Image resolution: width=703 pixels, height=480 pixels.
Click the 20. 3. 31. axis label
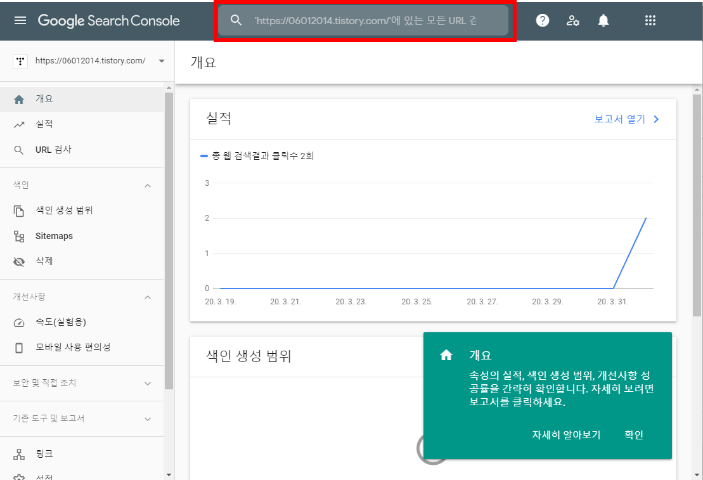coord(613,302)
